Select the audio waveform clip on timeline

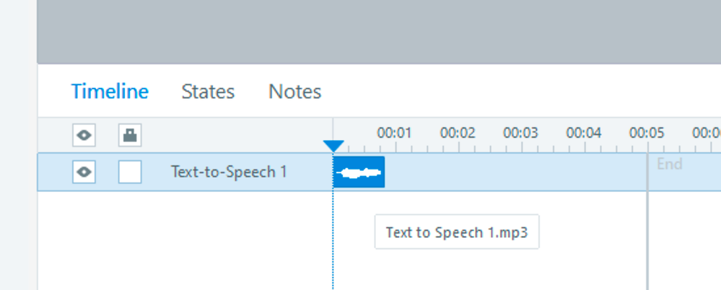coord(359,172)
